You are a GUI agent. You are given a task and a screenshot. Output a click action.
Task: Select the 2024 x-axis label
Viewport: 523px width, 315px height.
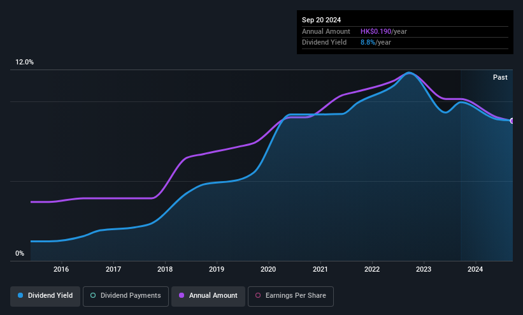[475, 269]
